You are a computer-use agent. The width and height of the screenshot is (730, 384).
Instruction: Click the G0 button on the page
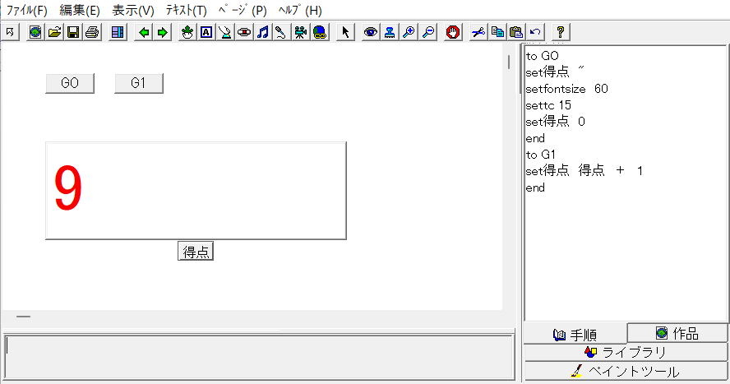pyautogui.click(x=70, y=83)
